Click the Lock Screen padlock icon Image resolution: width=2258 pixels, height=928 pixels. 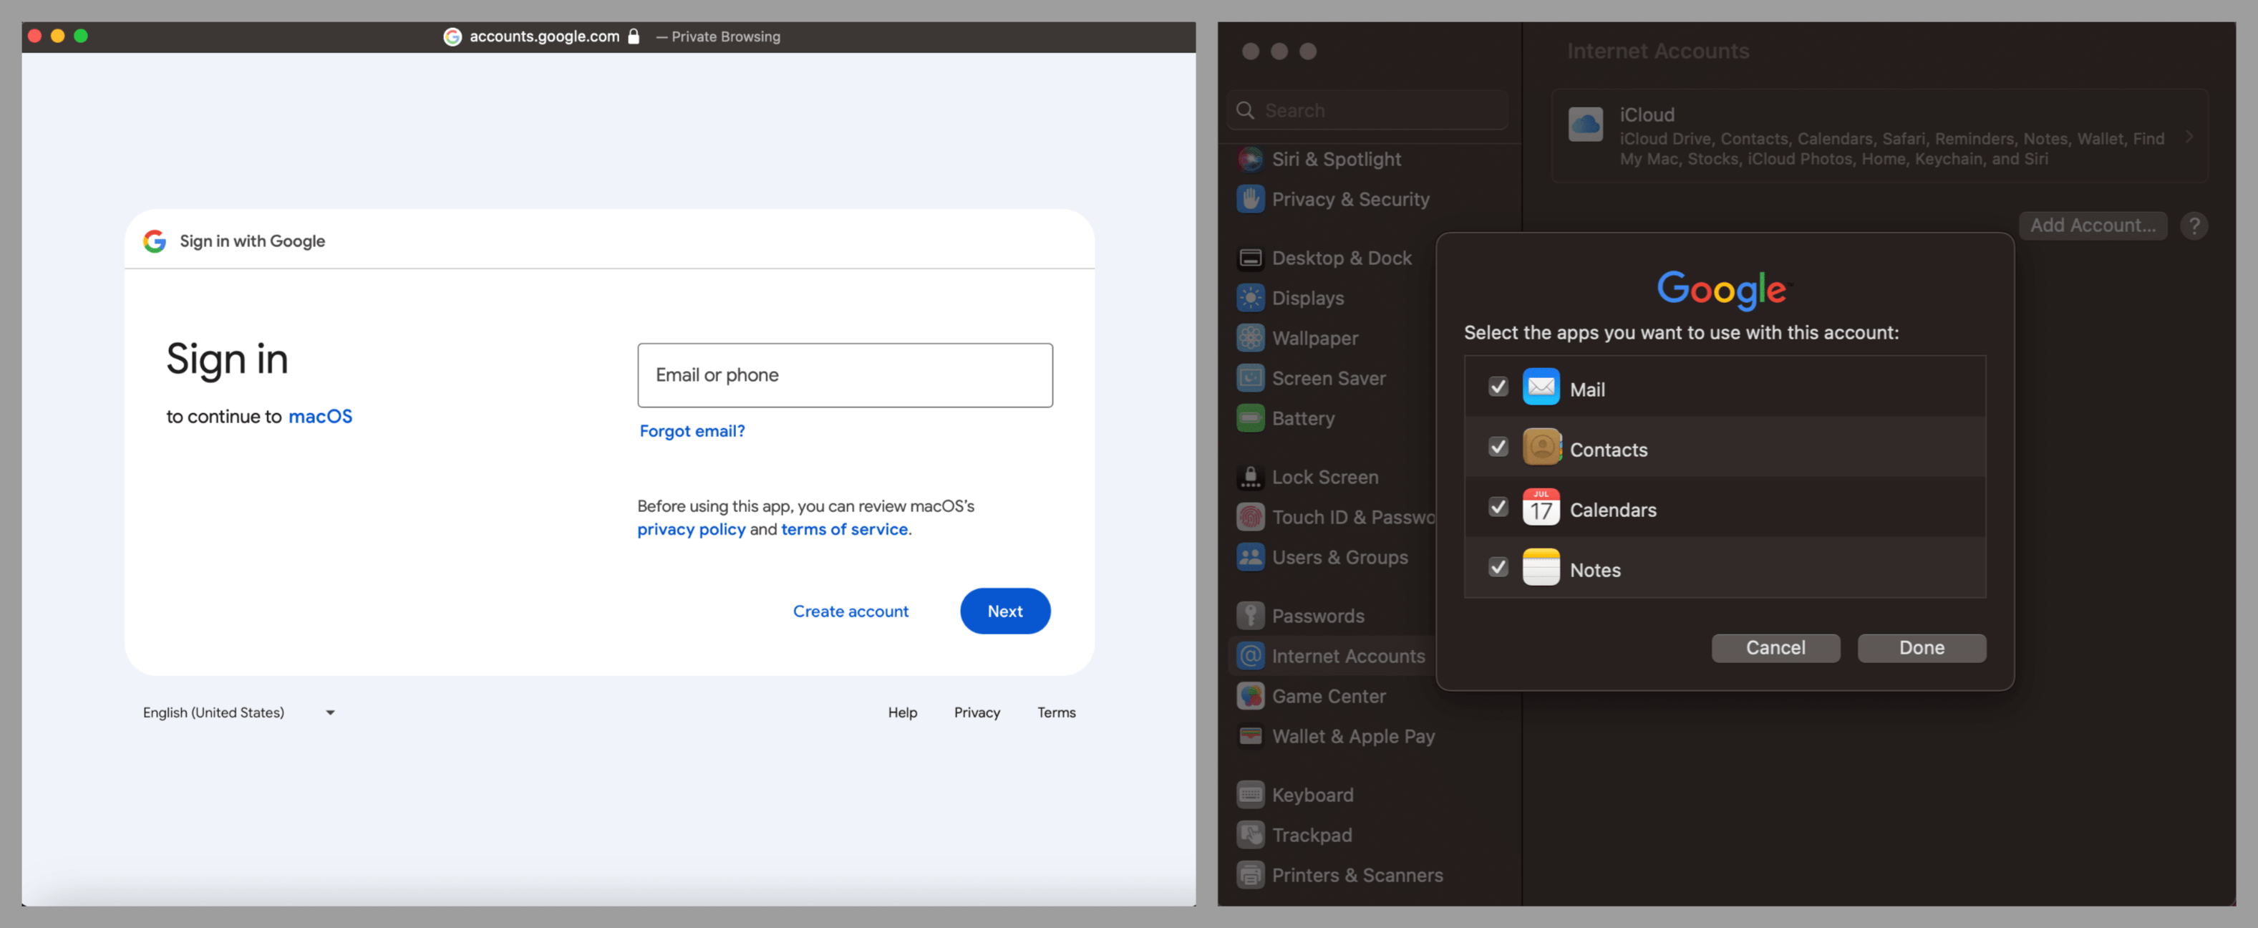point(1250,477)
